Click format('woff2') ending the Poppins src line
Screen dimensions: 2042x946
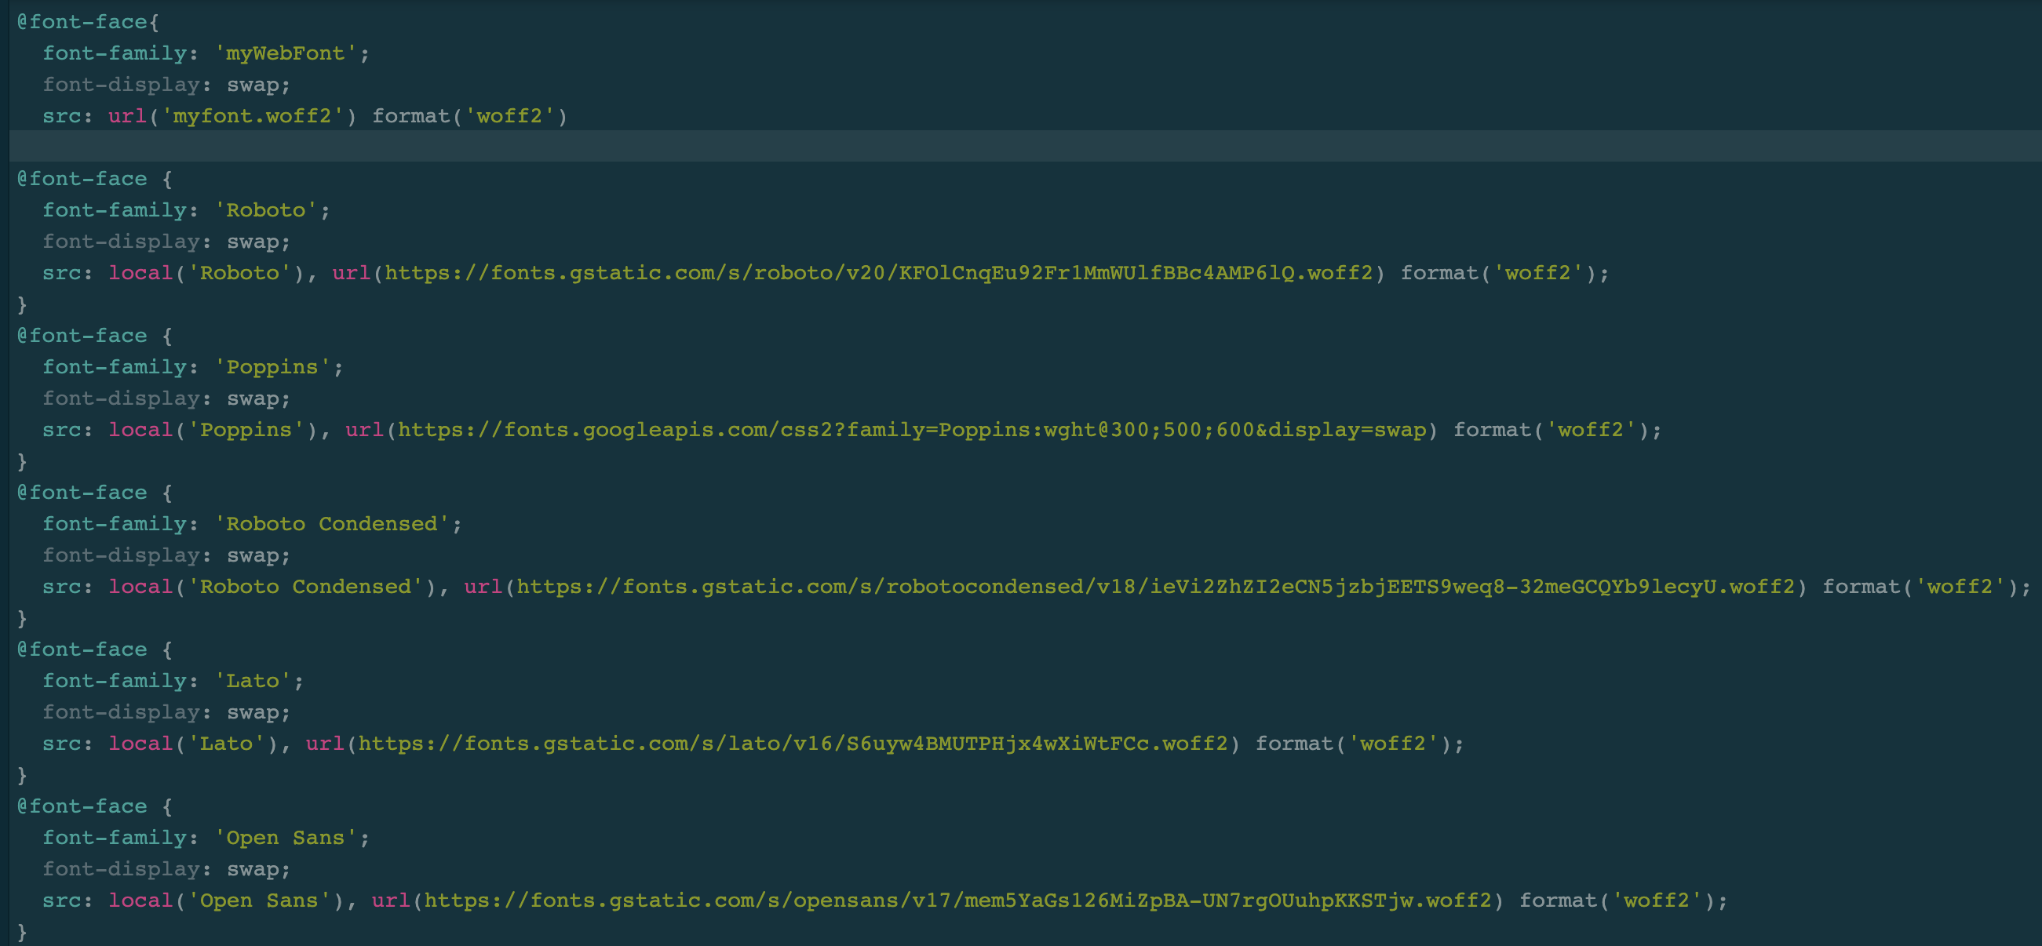tap(1552, 429)
